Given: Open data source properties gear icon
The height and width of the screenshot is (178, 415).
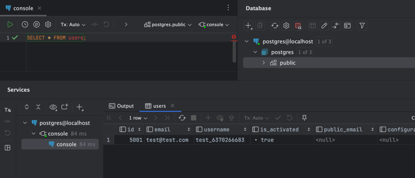Looking at the screenshot, I should tap(286, 26).
